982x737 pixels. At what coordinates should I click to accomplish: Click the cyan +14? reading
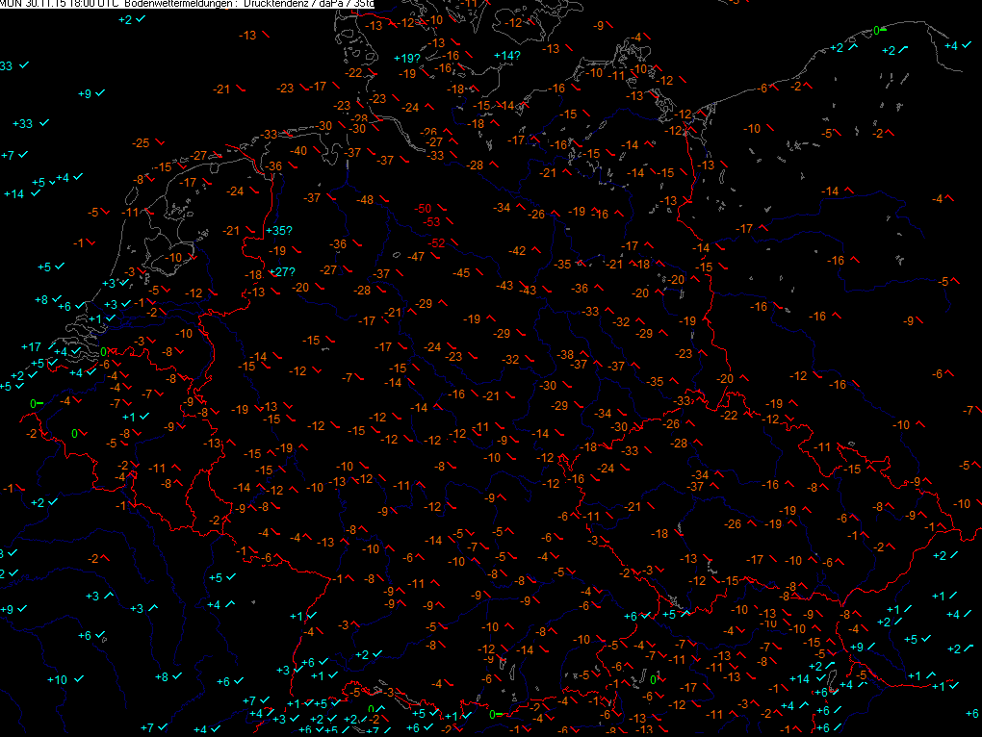click(x=506, y=56)
